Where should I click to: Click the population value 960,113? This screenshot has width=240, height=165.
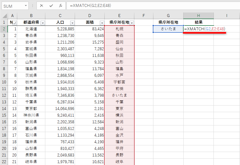pyautogui.click(x=60, y=56)
